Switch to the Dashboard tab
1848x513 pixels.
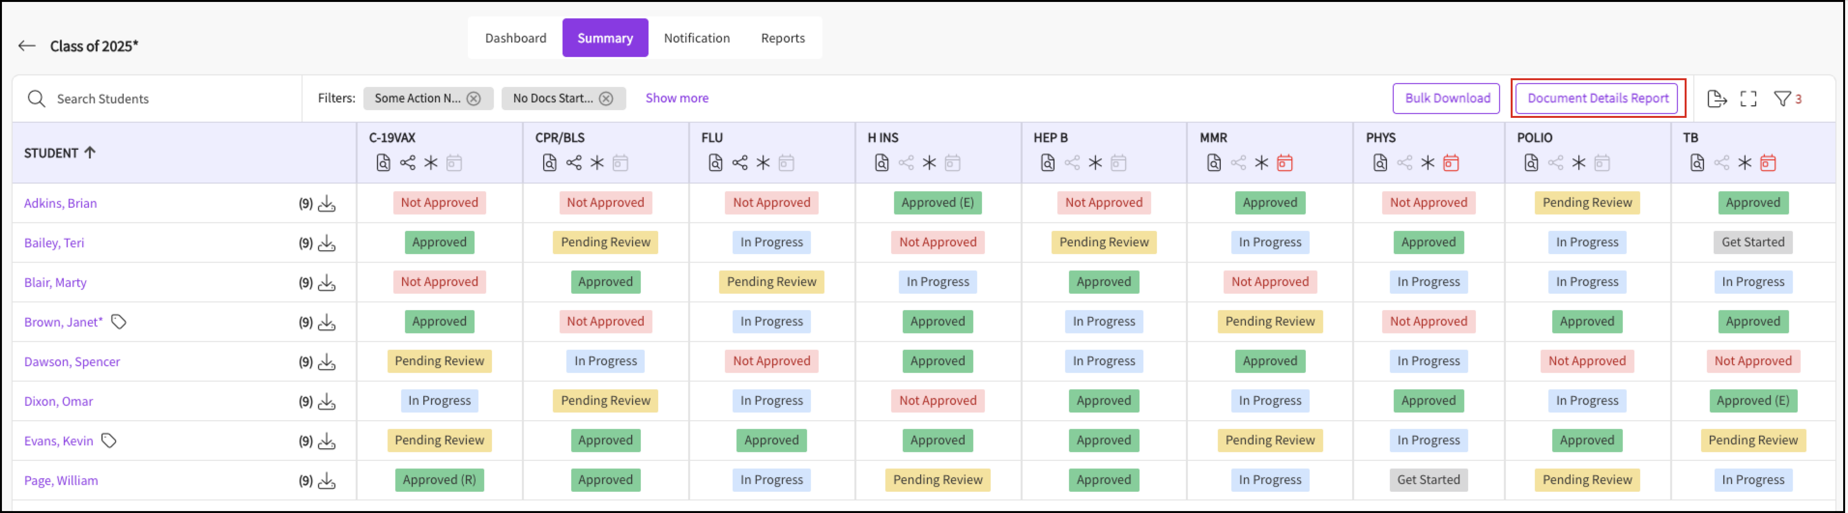click(x=515, y=38)
